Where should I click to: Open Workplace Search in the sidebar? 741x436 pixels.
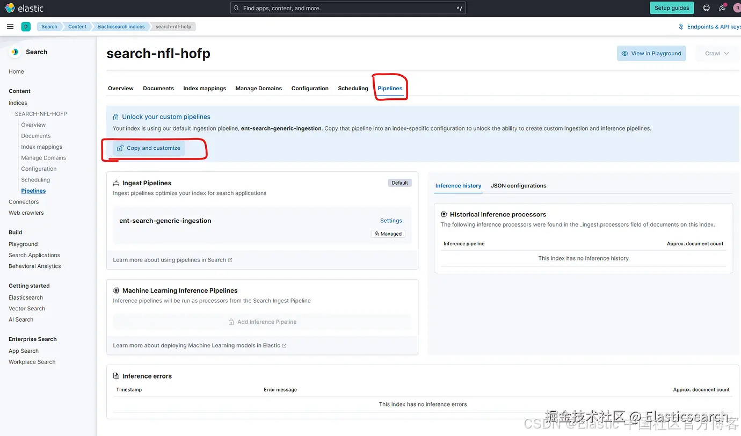32,362
